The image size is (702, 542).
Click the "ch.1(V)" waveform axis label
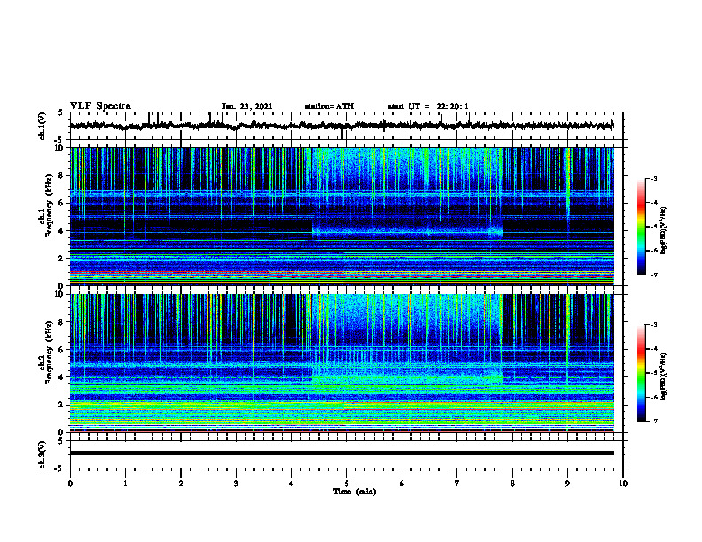point(42,126)
